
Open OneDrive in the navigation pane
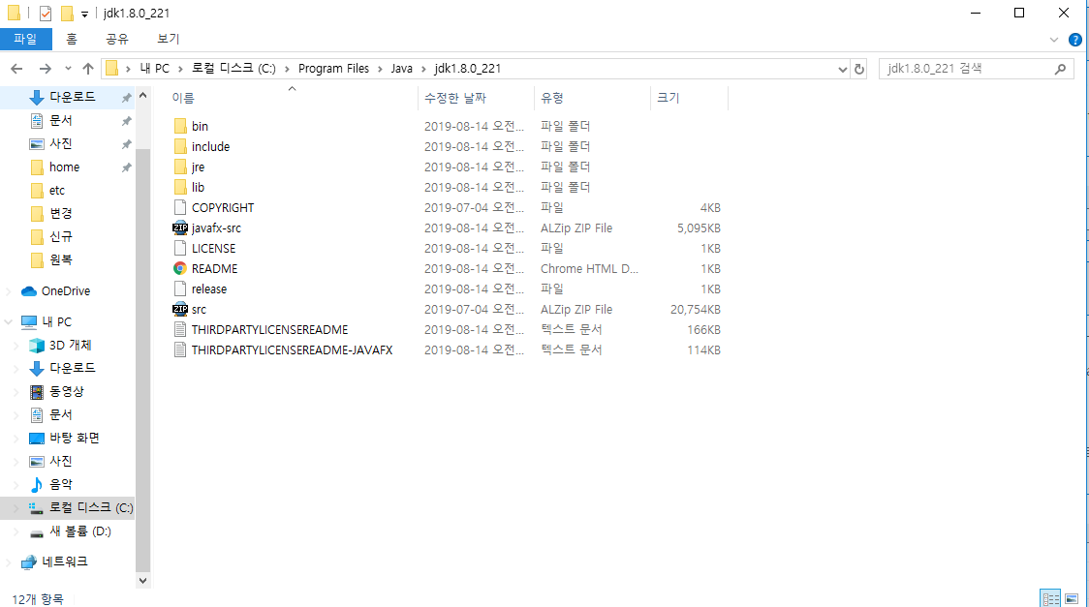[x=66, y=291]
